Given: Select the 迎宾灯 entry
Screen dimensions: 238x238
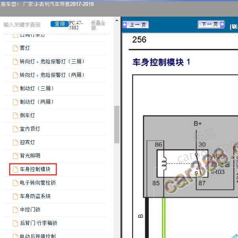Looking at the screenshot, I should pyautogui.click(x=27, y=142).
